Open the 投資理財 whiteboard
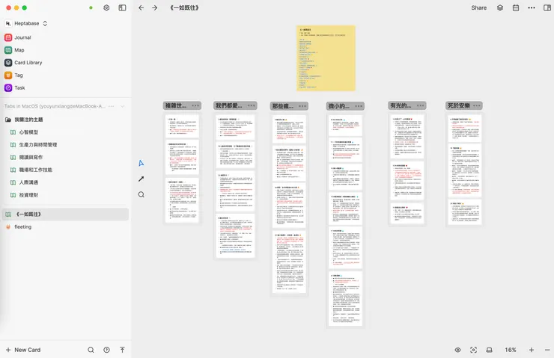 point(28,195)
